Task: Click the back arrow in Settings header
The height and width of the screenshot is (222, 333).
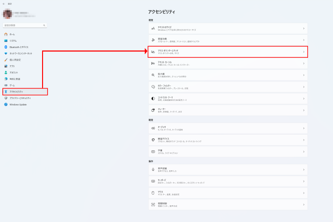Action: tap(4, 4)
